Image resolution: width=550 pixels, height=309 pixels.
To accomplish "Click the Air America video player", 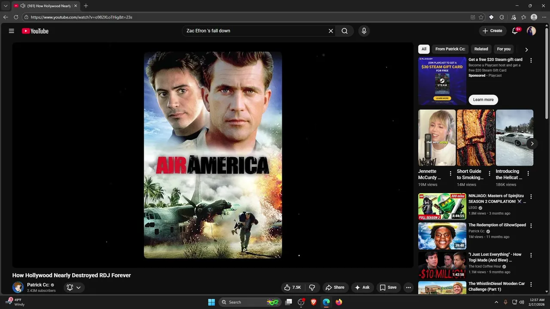I will 213,155.
